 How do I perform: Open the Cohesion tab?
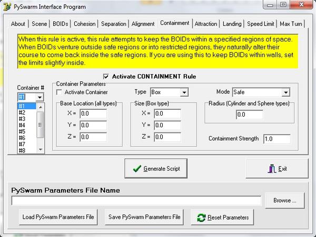pos(85,24)
